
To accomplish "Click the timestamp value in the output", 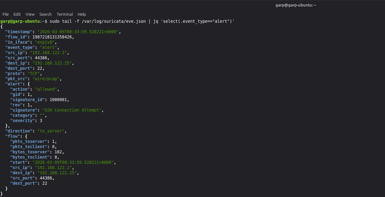I will click(x=78, y=32).
